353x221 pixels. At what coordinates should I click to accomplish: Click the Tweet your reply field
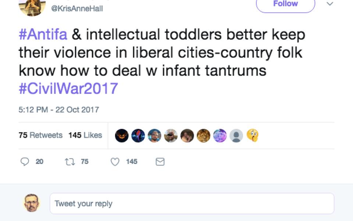click(192, 204)
